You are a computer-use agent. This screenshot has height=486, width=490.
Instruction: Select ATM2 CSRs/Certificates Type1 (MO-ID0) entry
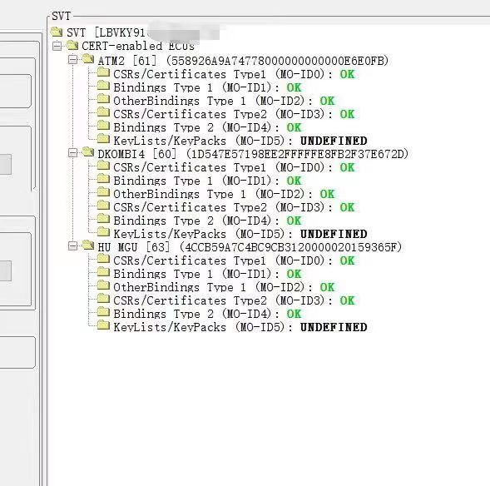pyautogui.click(x=234, y=74)
